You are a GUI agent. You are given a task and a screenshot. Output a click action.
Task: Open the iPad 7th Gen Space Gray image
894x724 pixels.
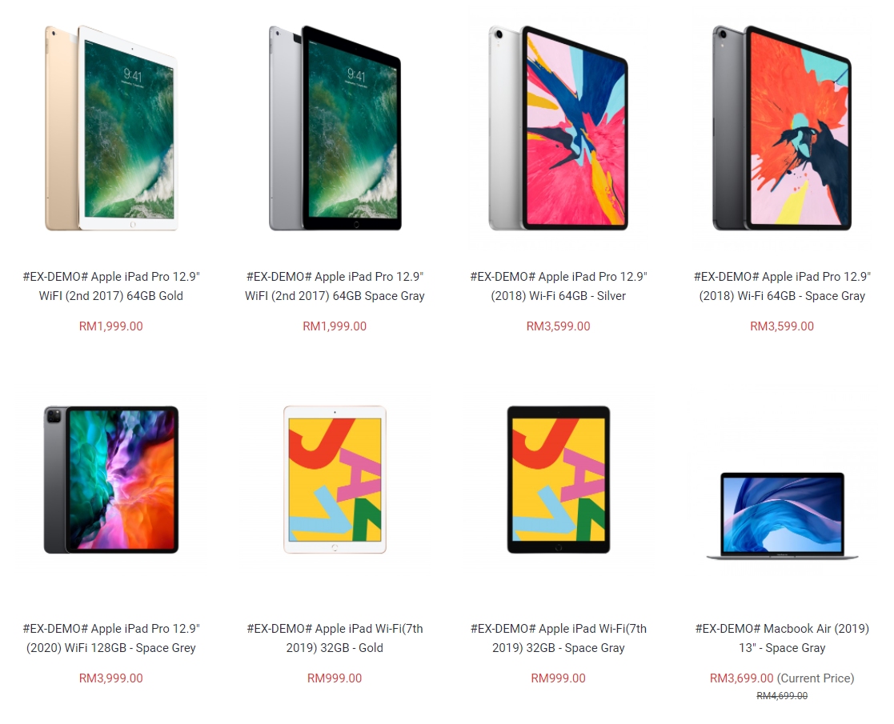click(x=558, y=479)
